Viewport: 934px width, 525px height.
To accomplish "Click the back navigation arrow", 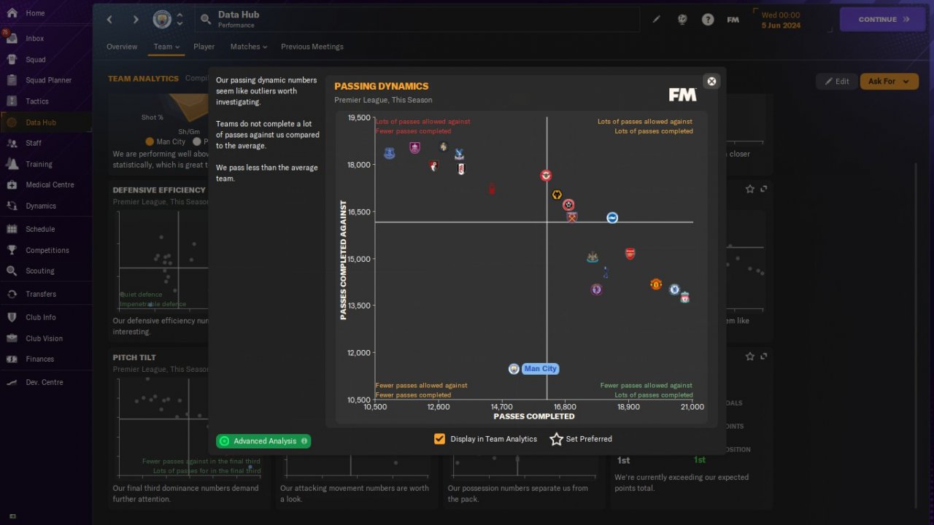I will pyautogui.click(x=110, y=20).
